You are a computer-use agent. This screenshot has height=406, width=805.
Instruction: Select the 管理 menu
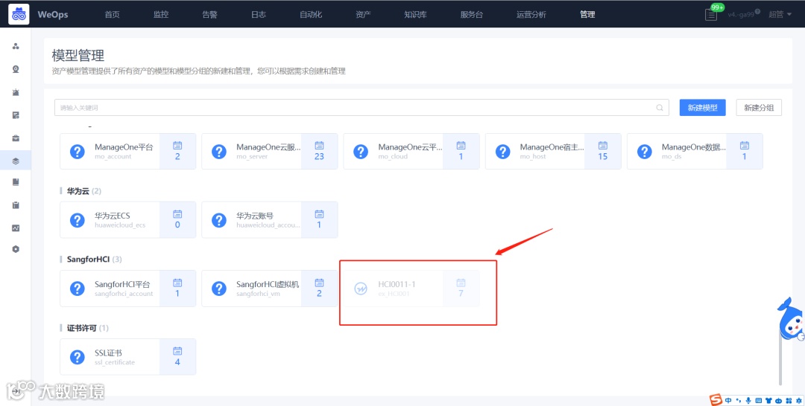tap(587, 14)
